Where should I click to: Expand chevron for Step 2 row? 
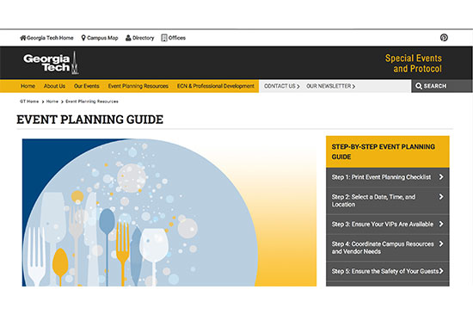441,197
